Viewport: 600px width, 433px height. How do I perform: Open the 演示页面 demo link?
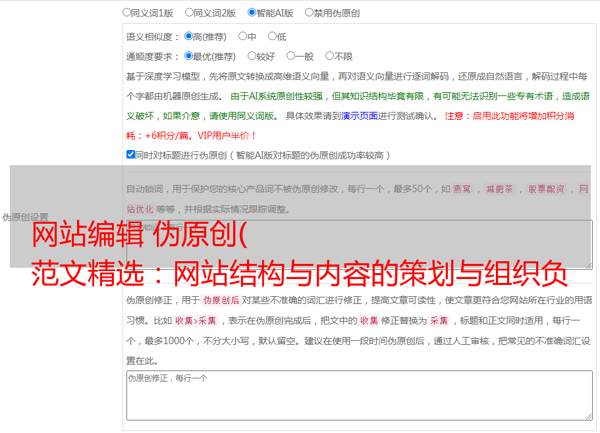pos(359,116)
